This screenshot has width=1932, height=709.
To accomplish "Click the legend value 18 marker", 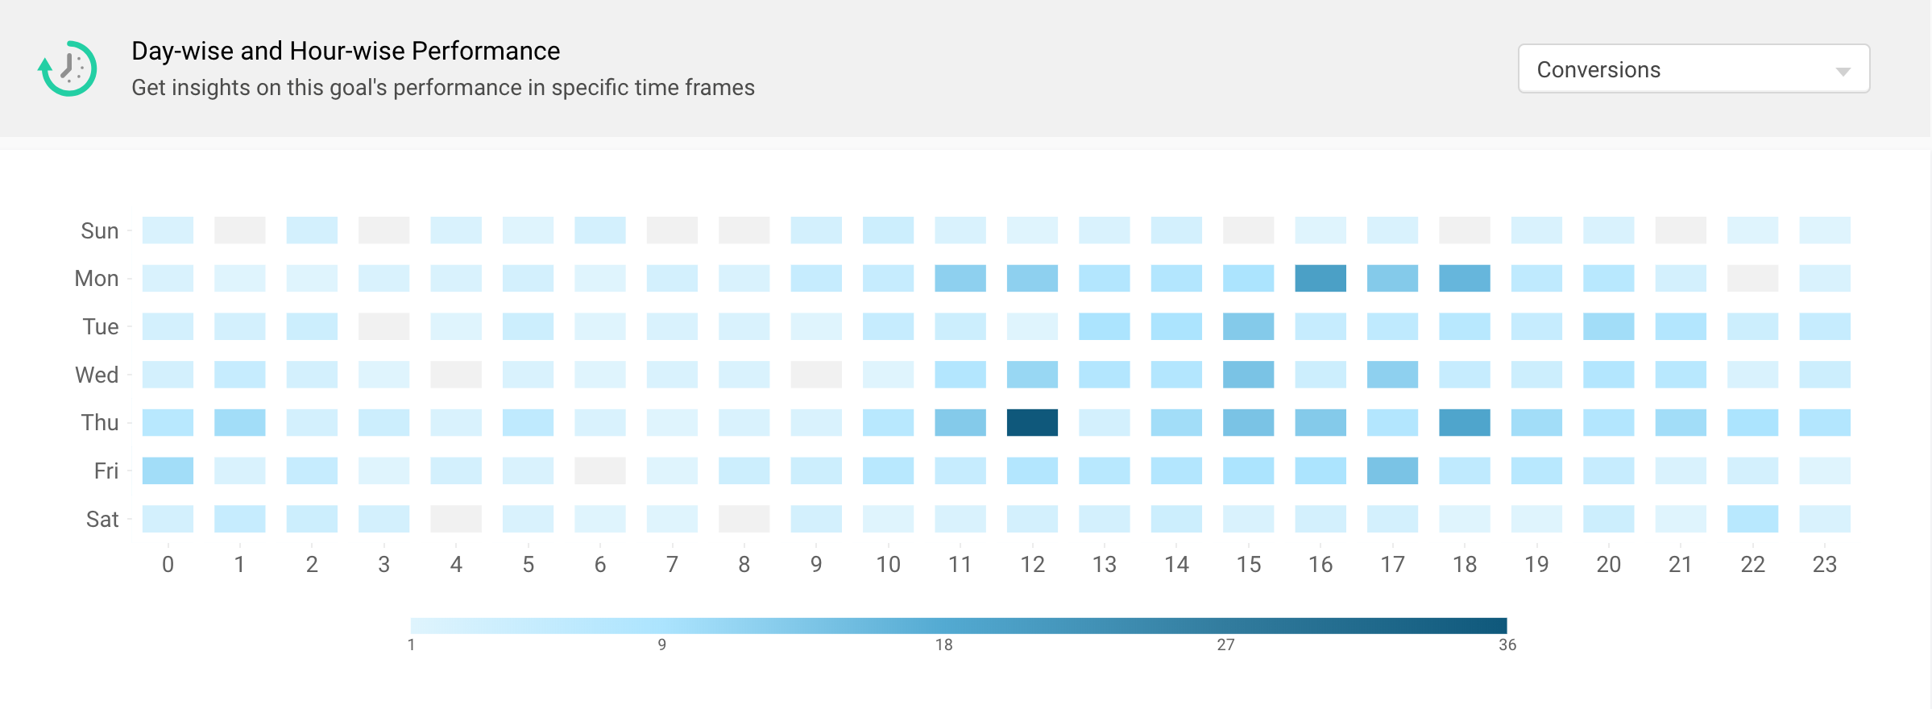I will [943, 645].
